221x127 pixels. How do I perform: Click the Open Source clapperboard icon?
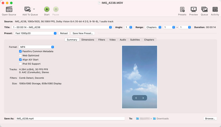[x=9, y=9]
